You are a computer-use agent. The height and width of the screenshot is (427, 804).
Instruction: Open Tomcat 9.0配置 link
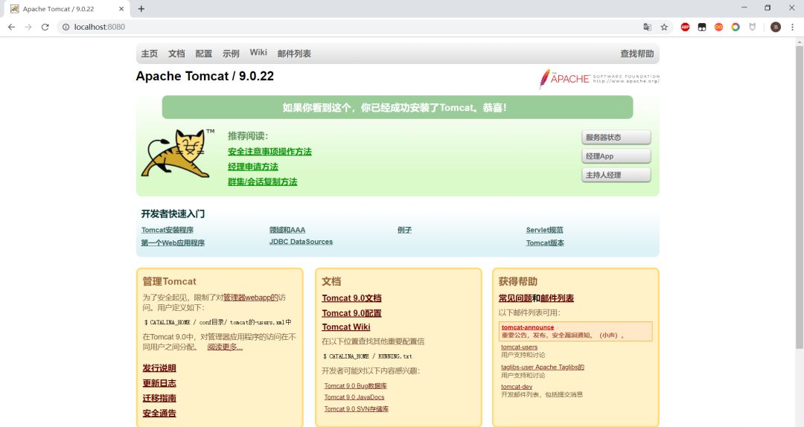pos(351,312)
